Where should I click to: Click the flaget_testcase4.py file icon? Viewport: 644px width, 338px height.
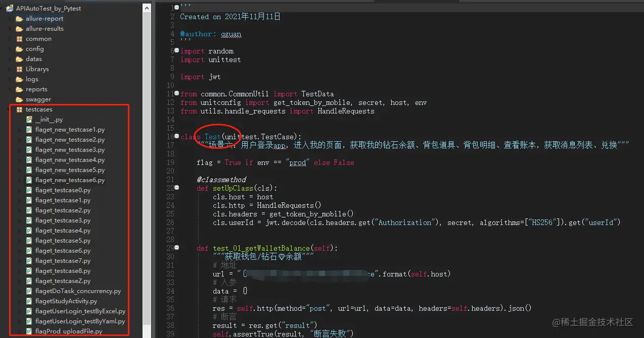pos(29,231)
